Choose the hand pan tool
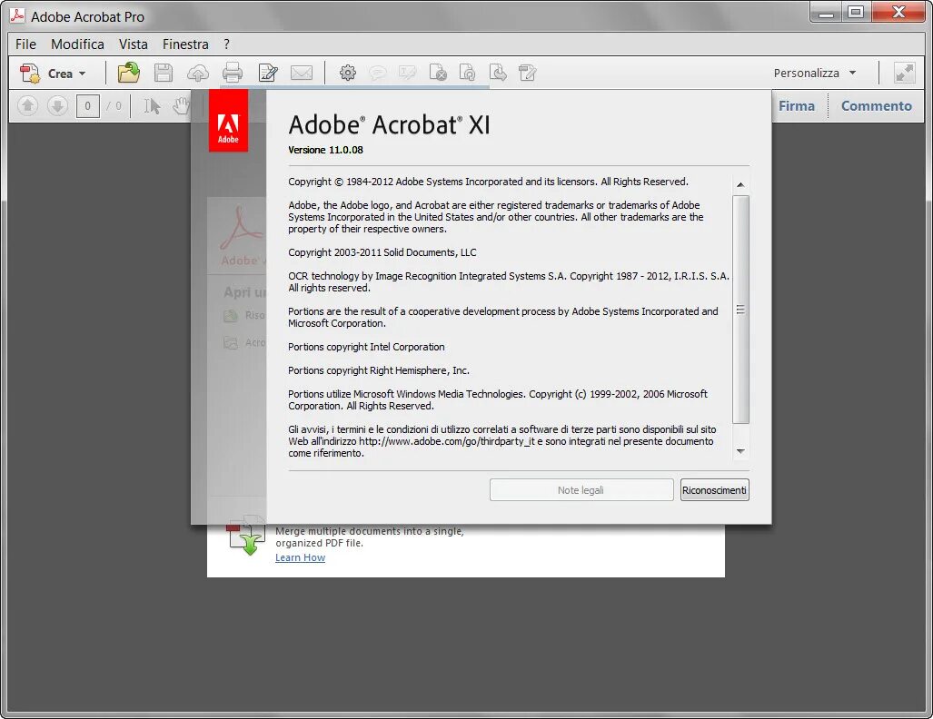This screenshot has height=719, width=933. (x=181, y=106)
